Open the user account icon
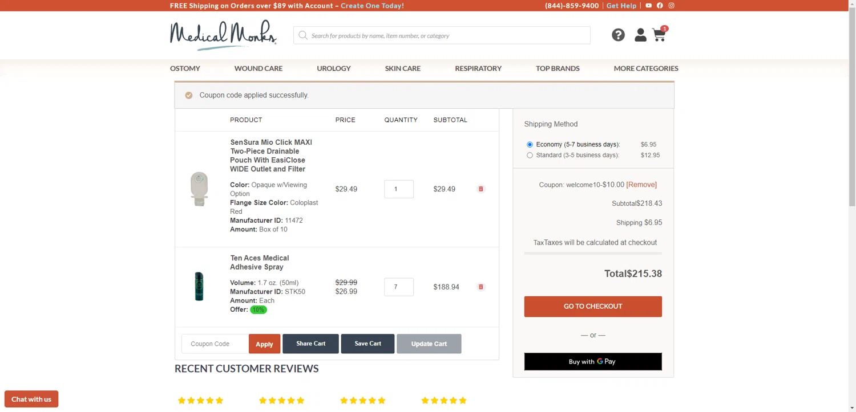 [x=640, y=35]
